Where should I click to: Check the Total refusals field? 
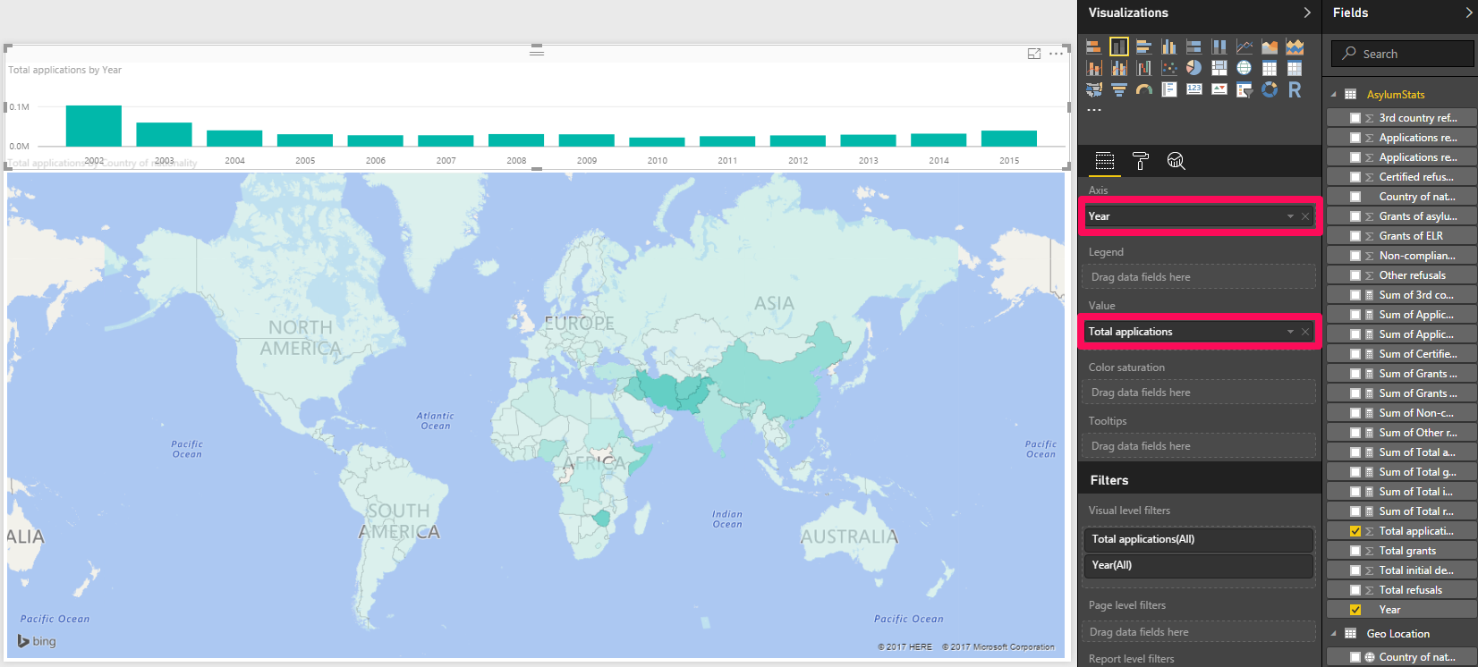[1355, 590]
